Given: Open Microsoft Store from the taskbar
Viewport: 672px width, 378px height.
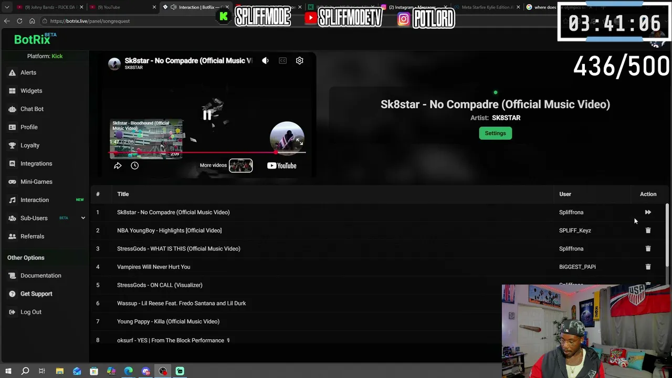Looking at the screenshot, I should (x=94, y=371).
